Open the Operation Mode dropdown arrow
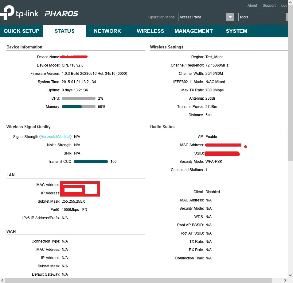This screenshot has width=293, height=283. (x=230, y=17)
